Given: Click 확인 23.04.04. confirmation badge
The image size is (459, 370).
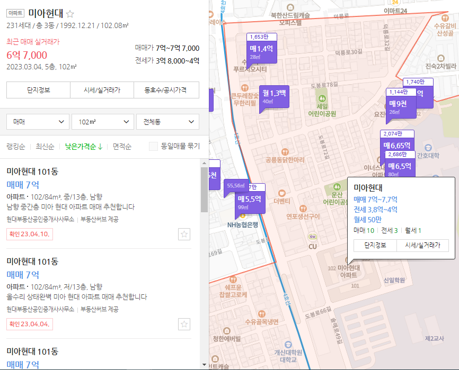Looking at the screenshot, I should 30,324.
